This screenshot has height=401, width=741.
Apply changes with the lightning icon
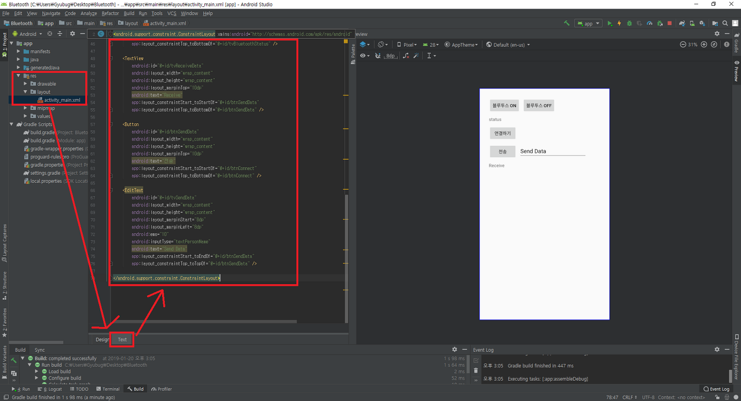pos(619,23)
